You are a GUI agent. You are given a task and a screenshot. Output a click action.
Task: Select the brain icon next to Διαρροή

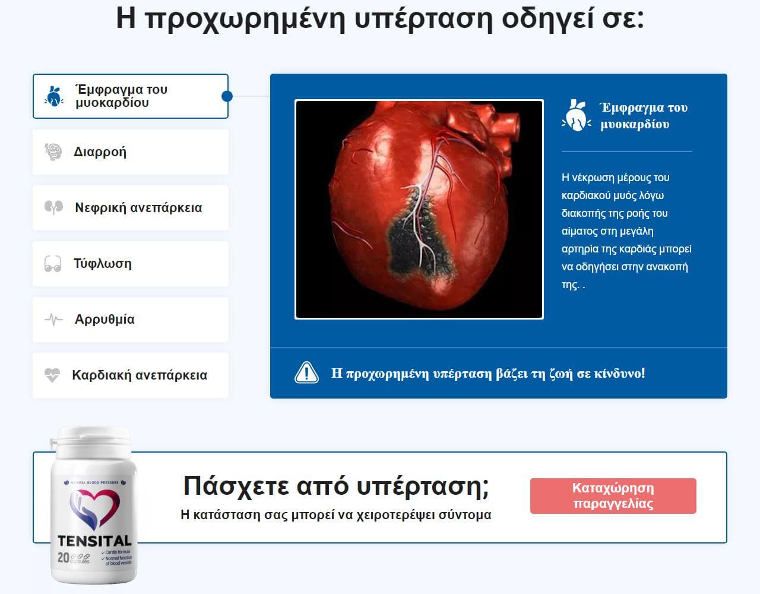point(54,151)
